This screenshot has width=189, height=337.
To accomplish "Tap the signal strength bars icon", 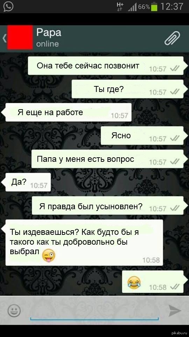I will pyautogui.click(x=132, y=7).
